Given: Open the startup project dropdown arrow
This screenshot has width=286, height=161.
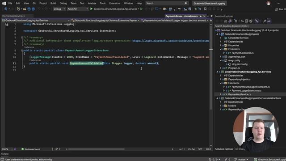Looking at the screenshot, I should [139, 9].
